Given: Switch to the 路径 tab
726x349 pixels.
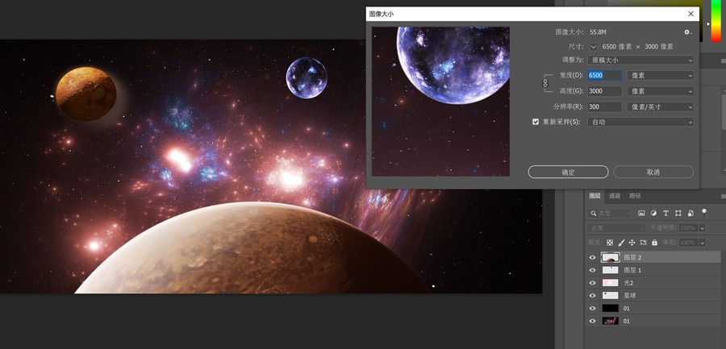Looking at the screenshot, I should [x=635, y=196].
